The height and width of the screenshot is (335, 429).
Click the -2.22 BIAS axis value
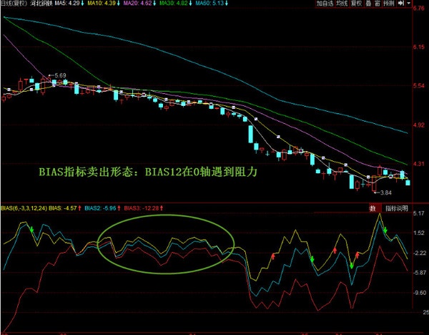pos(418,253)
